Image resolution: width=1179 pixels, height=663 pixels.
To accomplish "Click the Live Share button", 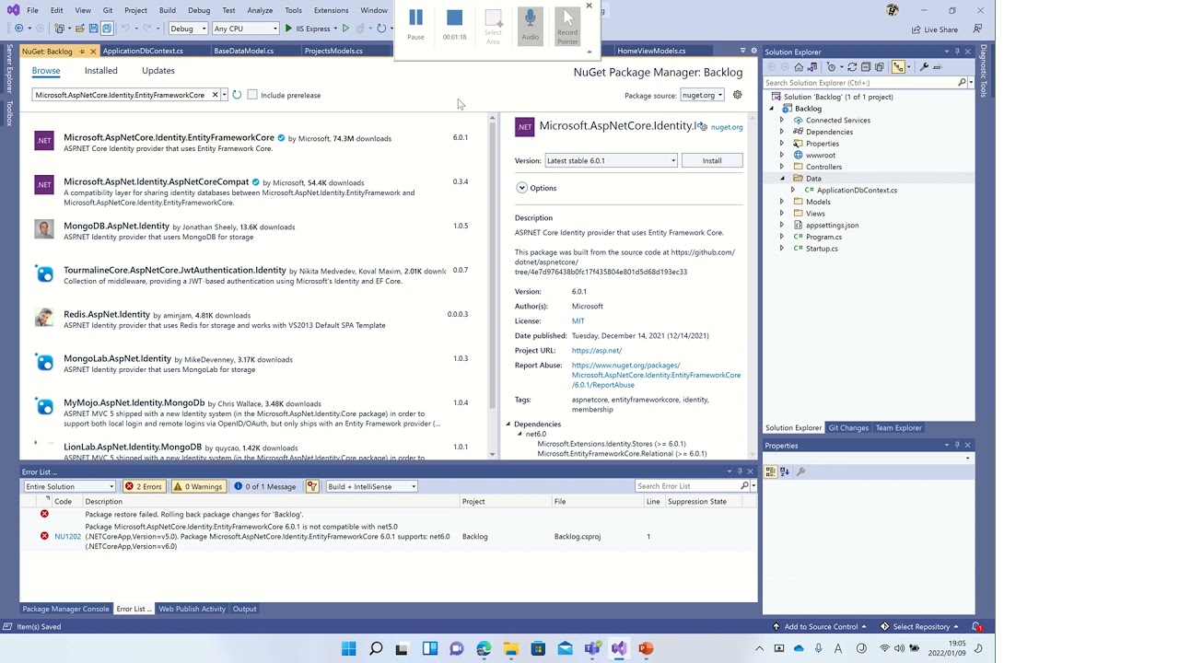I will (935, 29).
